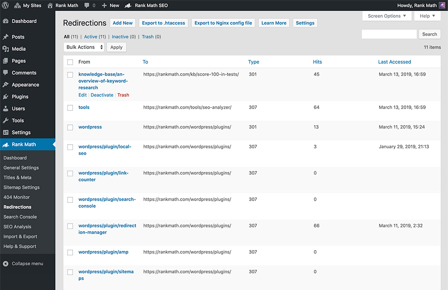448x290 pixels.
Task: Click into the redirections search field
Action: (389, 34)
